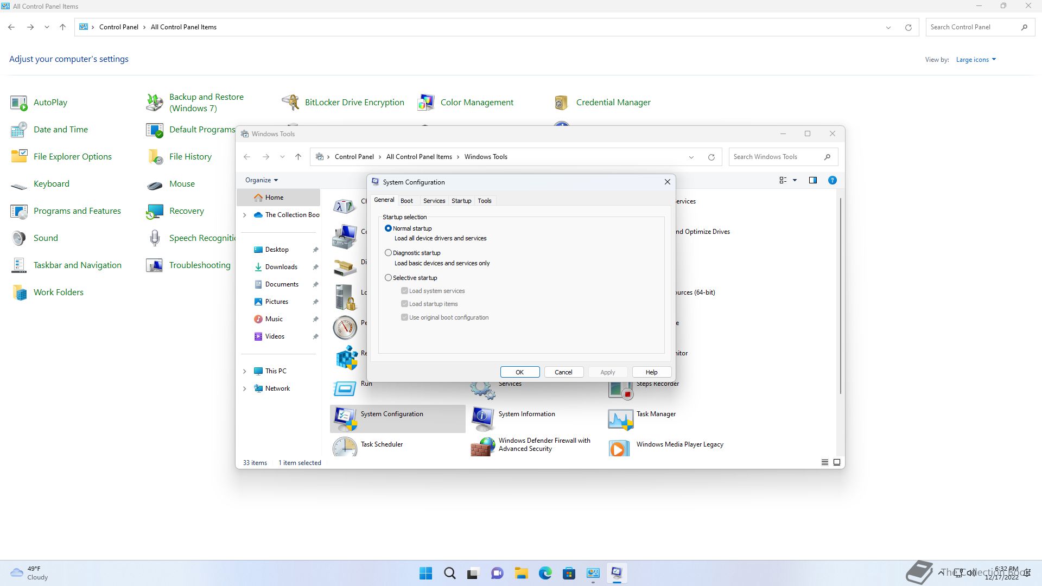Image resolution: width=1042 pixels, height=586 pixels.
Task: Open Credential Manager
Action: (x=602, y=103)
